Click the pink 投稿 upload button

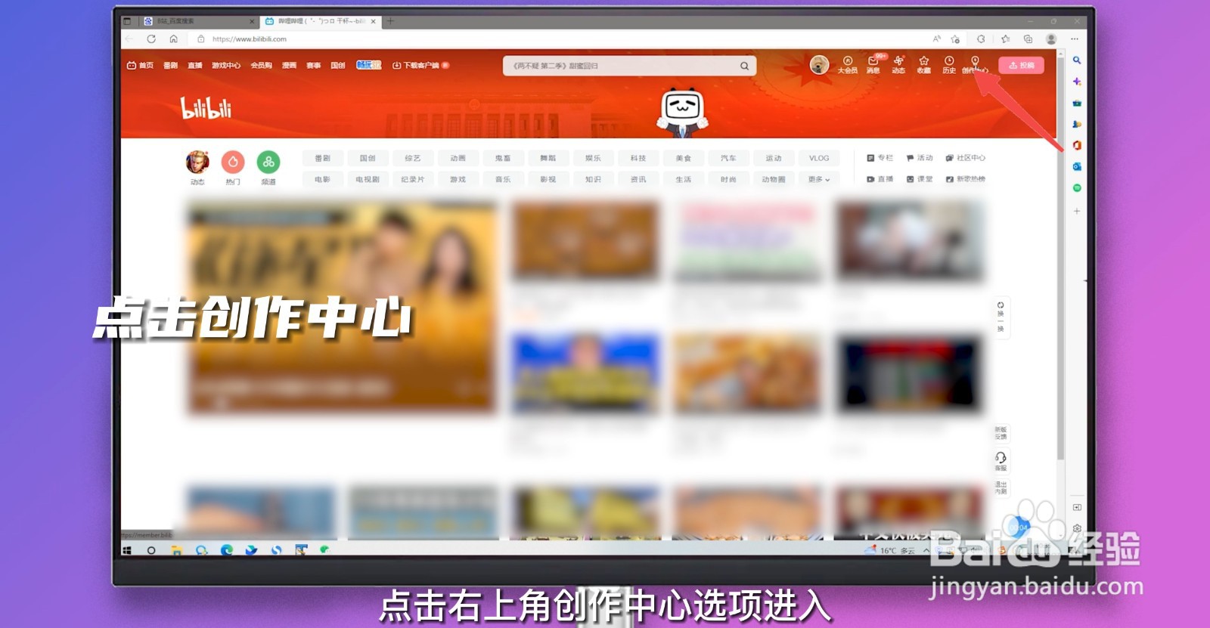pos(1021,66)
